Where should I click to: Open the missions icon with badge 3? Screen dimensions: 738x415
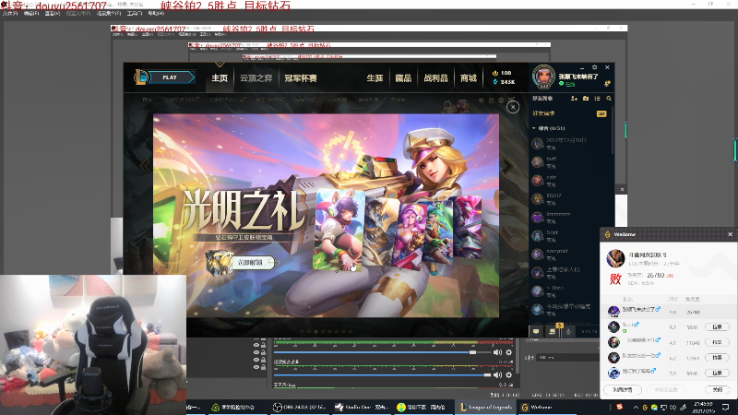552,331
